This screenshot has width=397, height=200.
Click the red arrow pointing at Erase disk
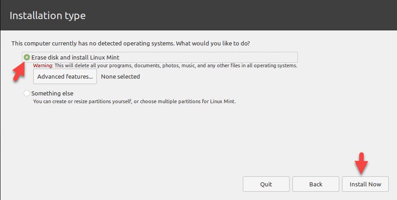pos(18,73)
